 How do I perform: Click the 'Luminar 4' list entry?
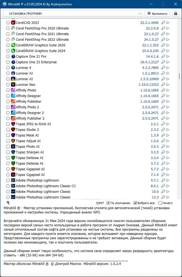click(x=24, y=68)
